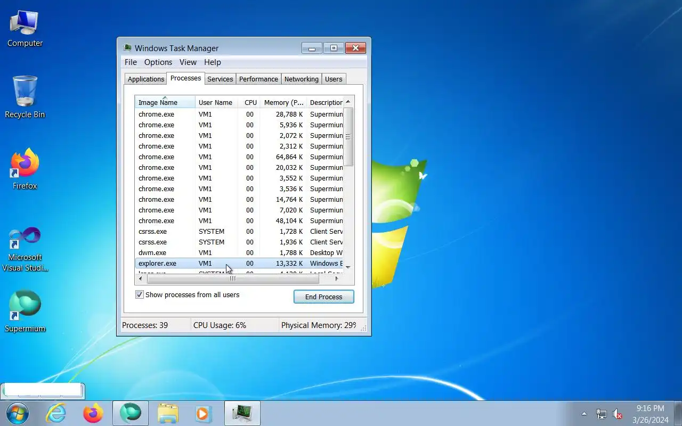Open the clock showing 9:16 PM
This screenshot has width=682, height=426.
(x=650, y=414)
